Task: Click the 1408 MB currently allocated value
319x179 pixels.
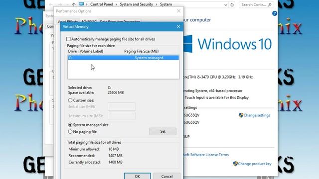Action: 115,162
